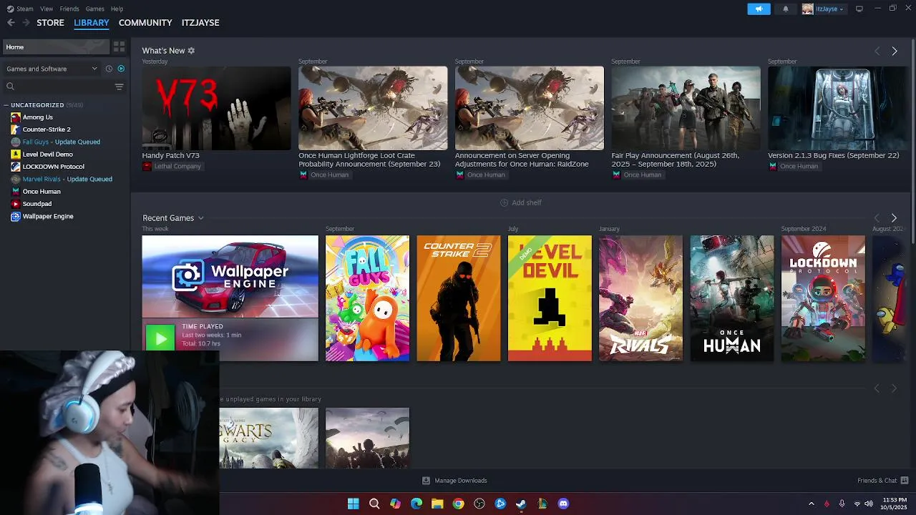Go to previous What's New page arrow

click(x=877, y=51)
